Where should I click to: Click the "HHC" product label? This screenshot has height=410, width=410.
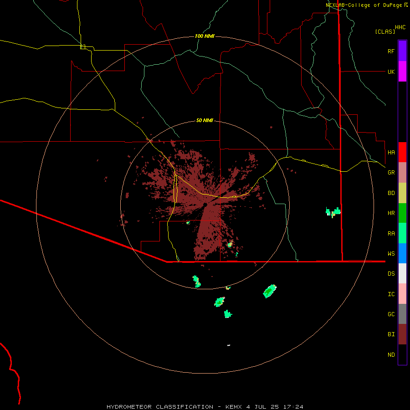[400, 27]
